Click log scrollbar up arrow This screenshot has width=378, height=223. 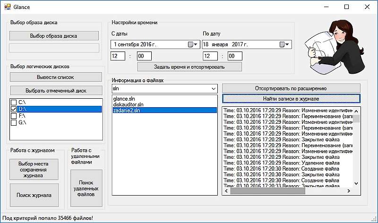(356, 111)
